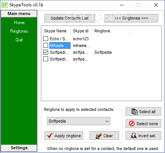Click the red prohibited icon on Select none
This screenshot has height=153, width=165.
coord(132,124)
